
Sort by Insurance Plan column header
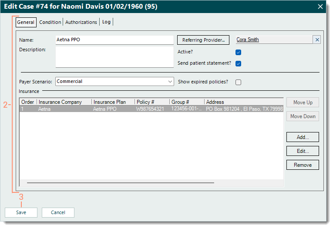tap(113, 102)
